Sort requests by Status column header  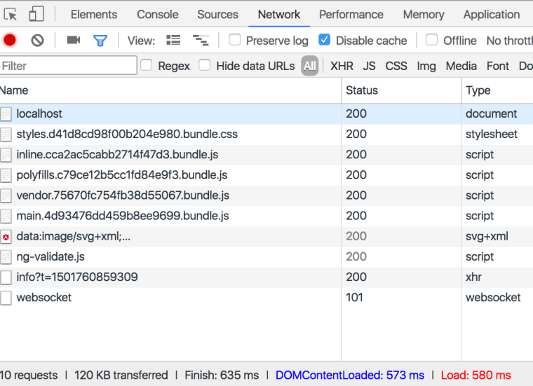(362, 90)
